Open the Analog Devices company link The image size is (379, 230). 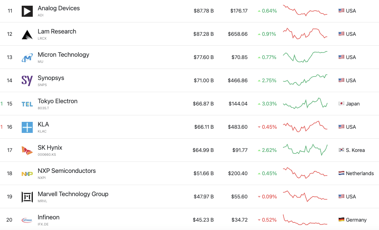59,8
